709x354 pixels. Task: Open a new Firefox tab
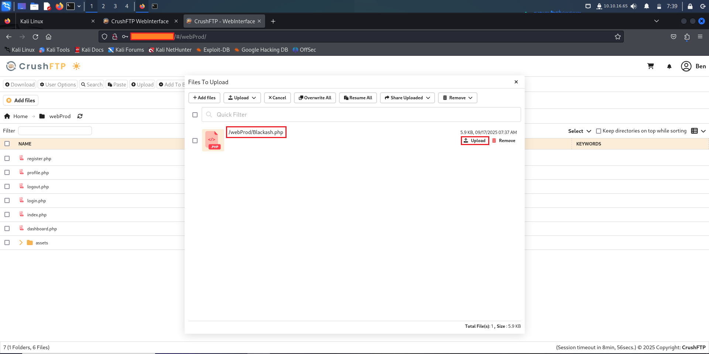[x=273, y=21]
